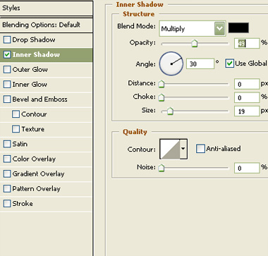The image size is (268, 256).
Task: Tick the Texture sub-option checkbox
Action: click(x=16, y=129)
